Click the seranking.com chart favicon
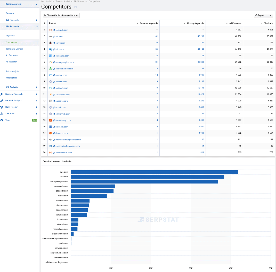 click(51, 56)
